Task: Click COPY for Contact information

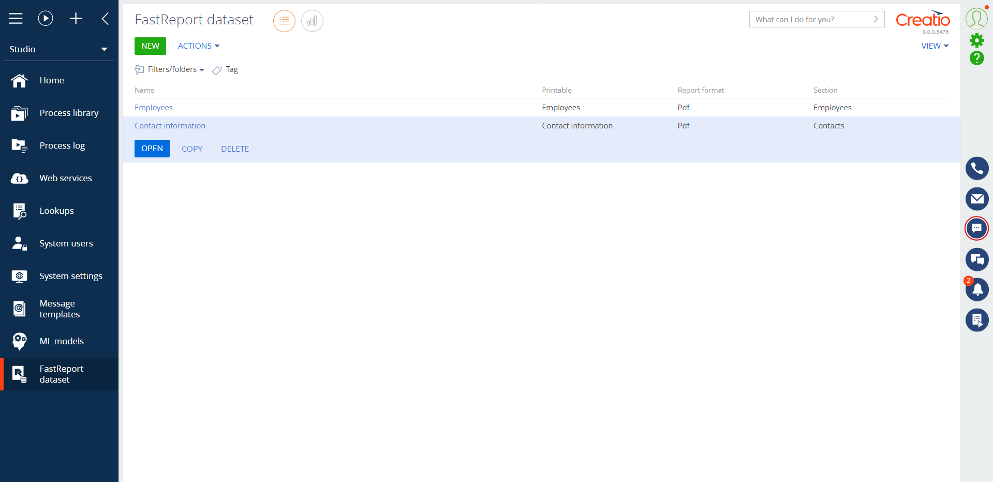Action: point(192,149)
